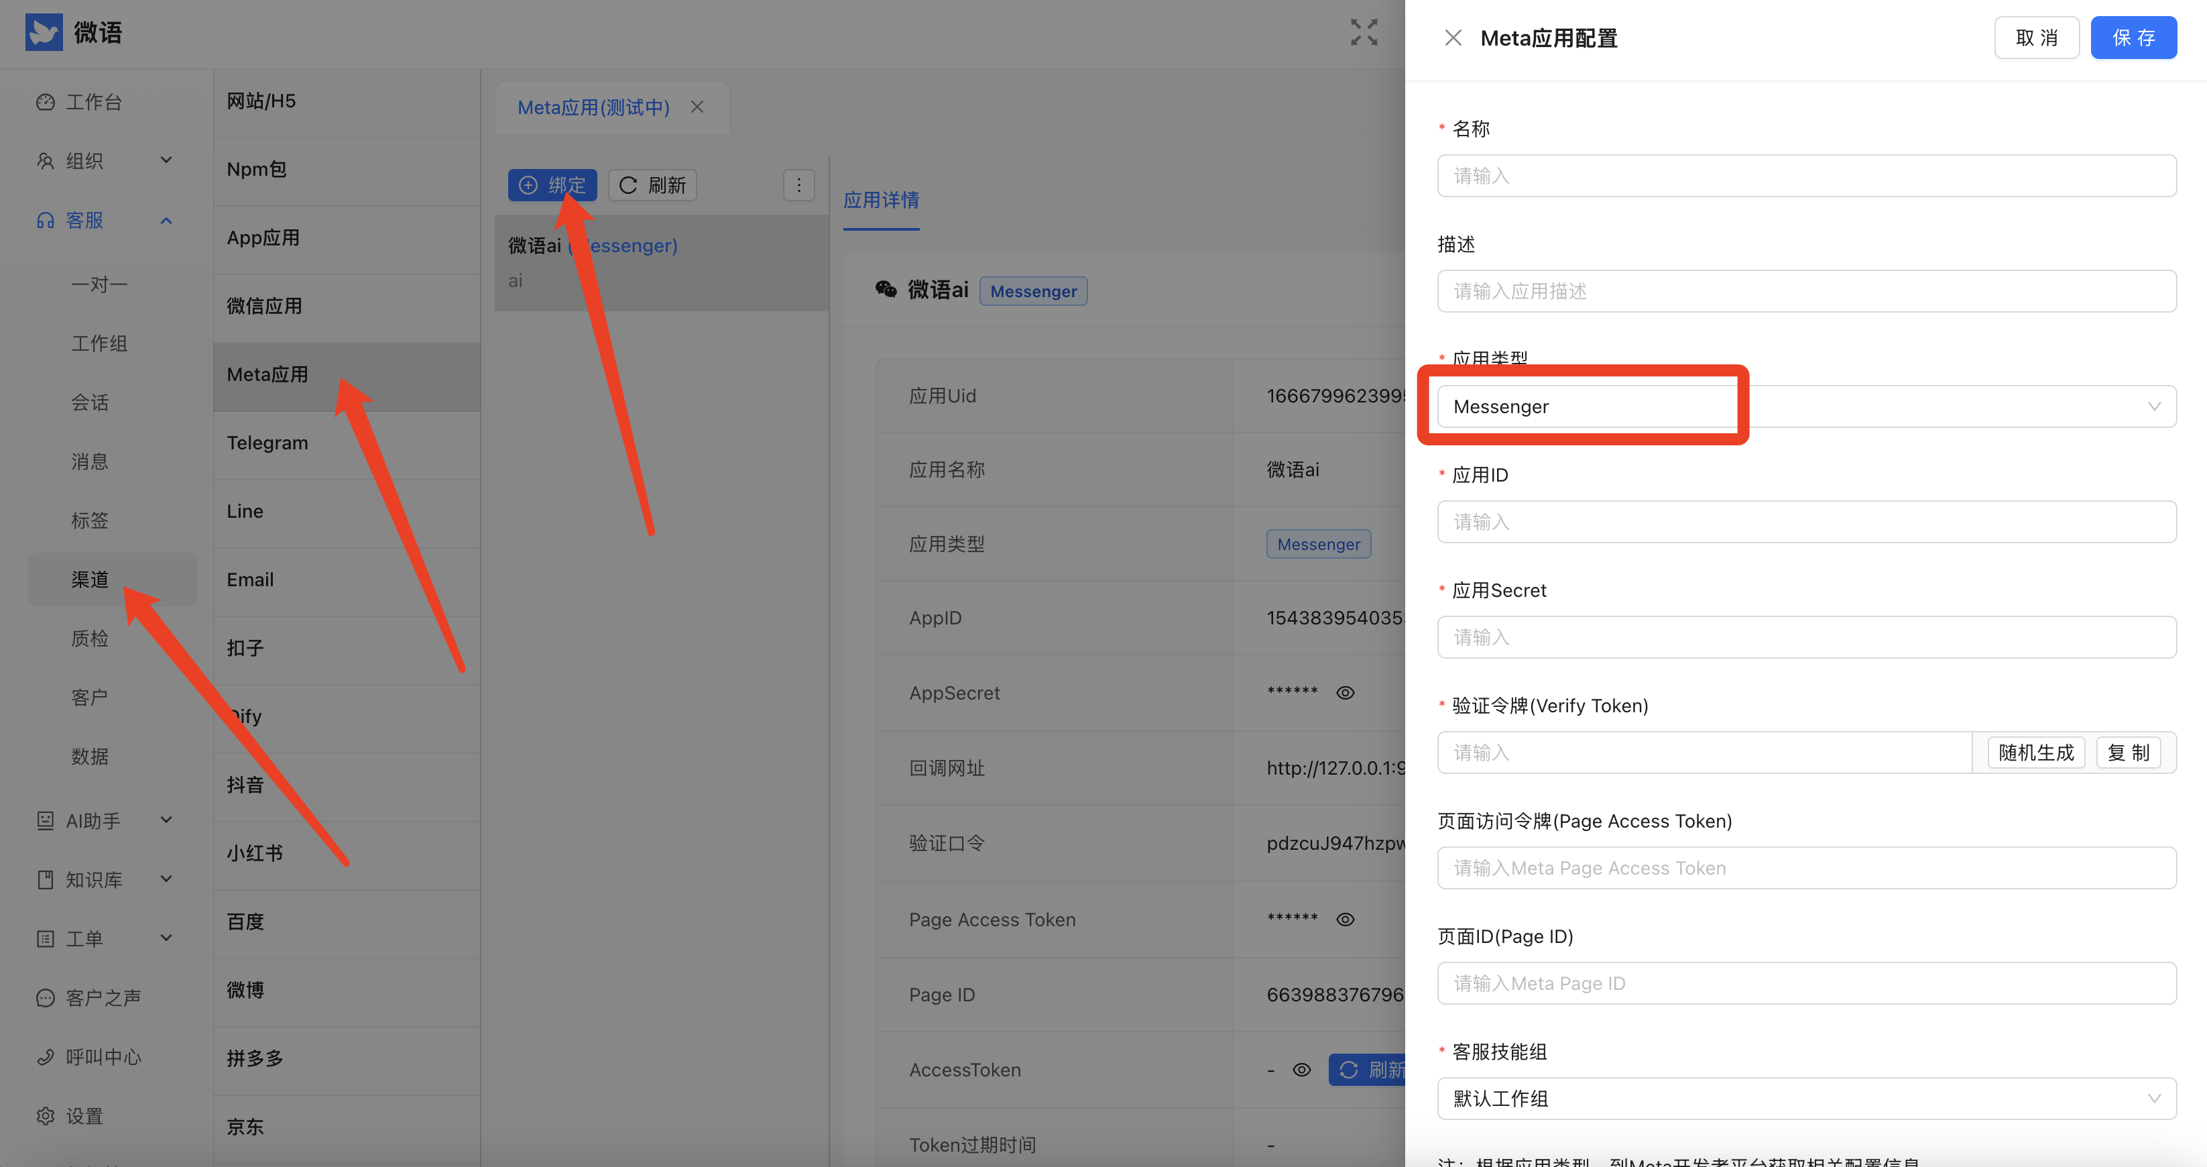This screenshot has height=1167, width=2207.
Task: Click the 名称 input field
Action: click(x=1806, y=176)
